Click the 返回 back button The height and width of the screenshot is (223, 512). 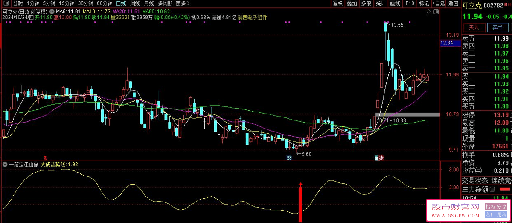point(453,3)
